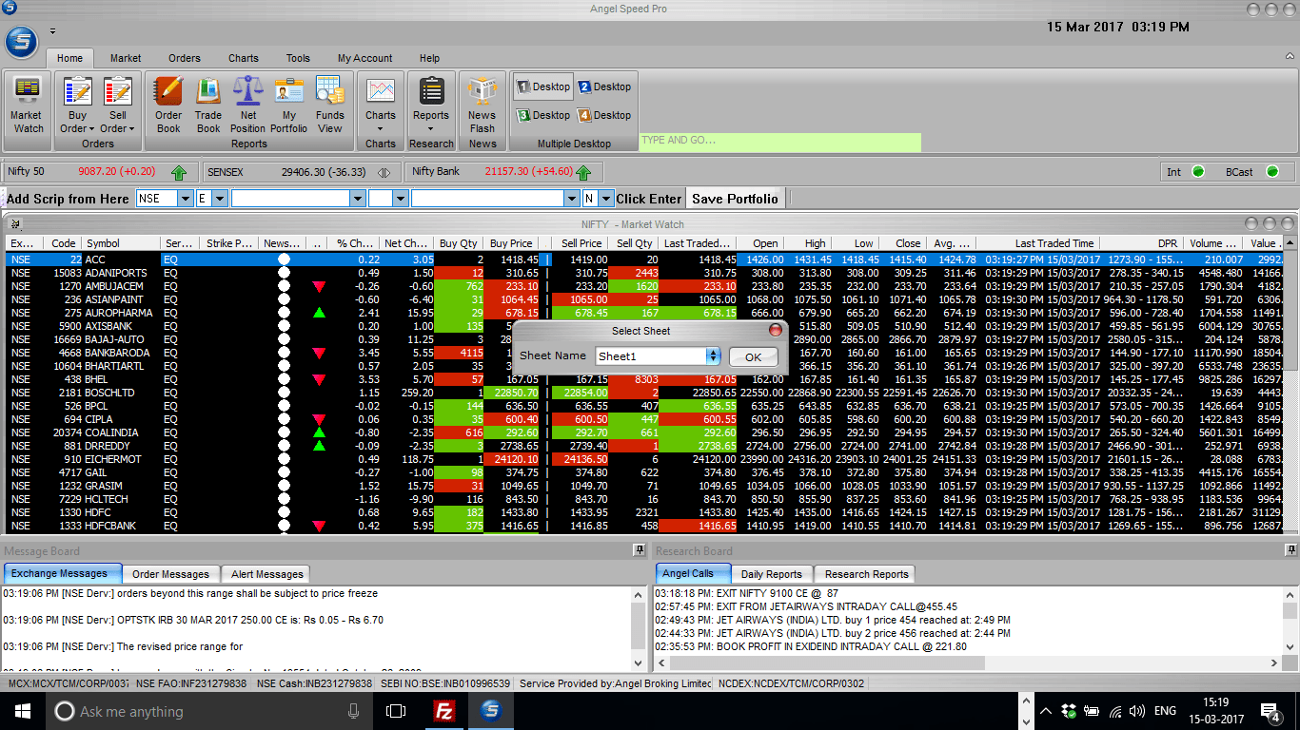Switch to Desktop 1
Image resolution: width=1300 pixels, height=730 pixels.
tap(543, 86)
